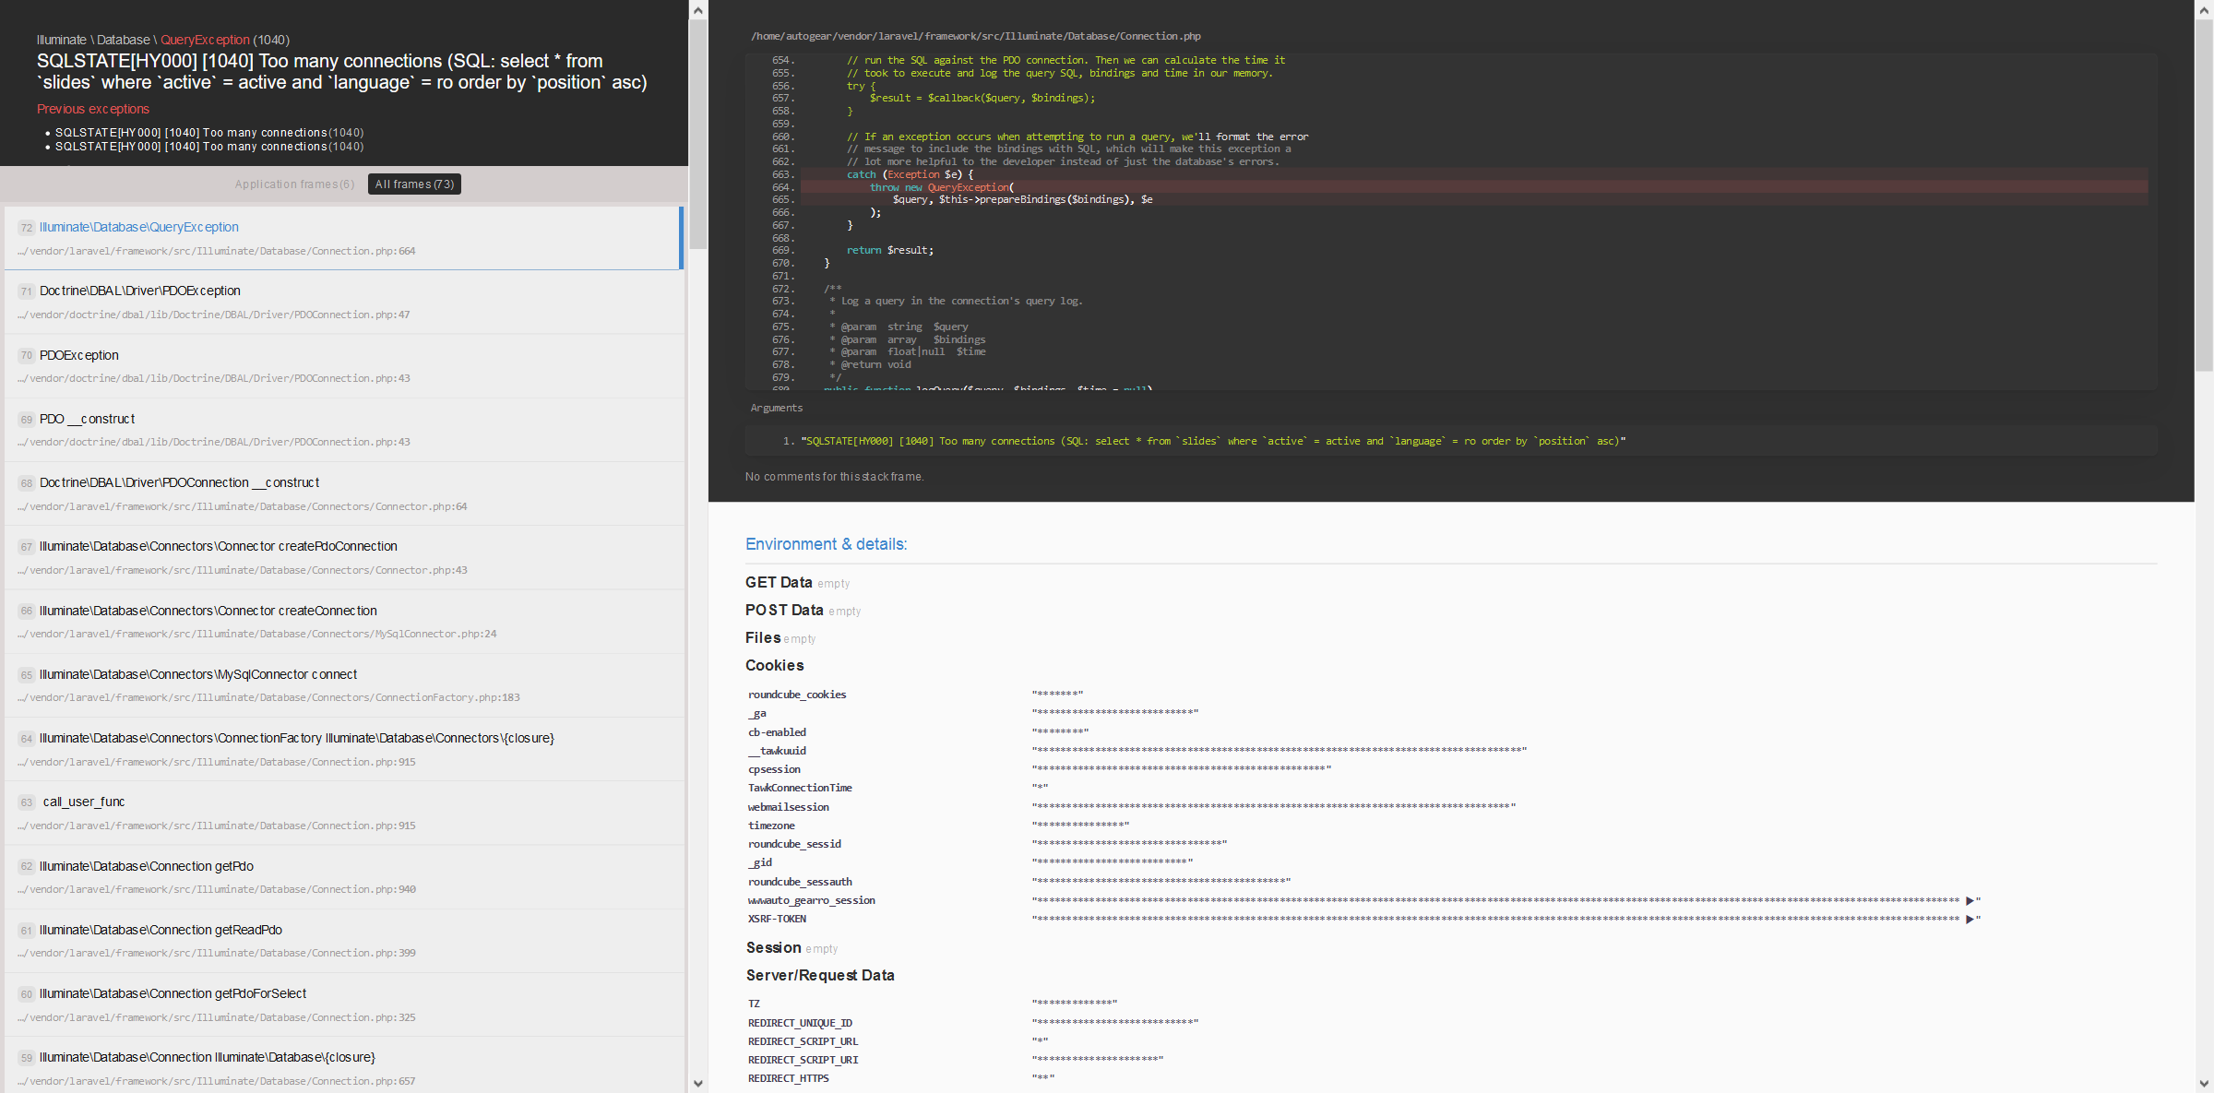This screenshot has height=1093, width=2214.
Task: Click the REDIRECT_UNIQUE_ID server entry
Action: (x=800, y=1023)
